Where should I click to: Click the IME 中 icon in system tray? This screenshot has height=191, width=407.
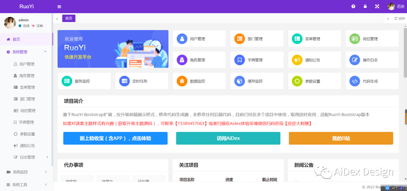coord(393,188)
